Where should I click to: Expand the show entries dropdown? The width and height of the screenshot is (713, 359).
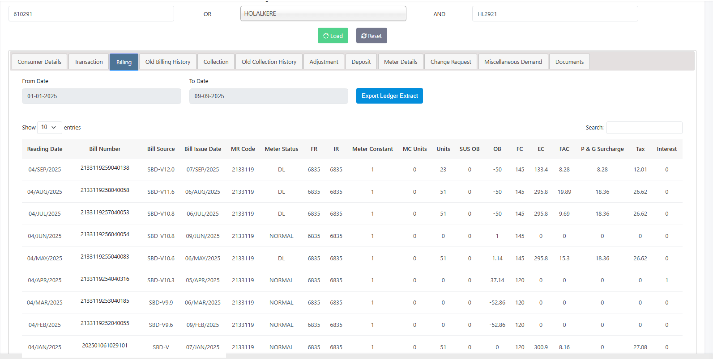point(49,128)
